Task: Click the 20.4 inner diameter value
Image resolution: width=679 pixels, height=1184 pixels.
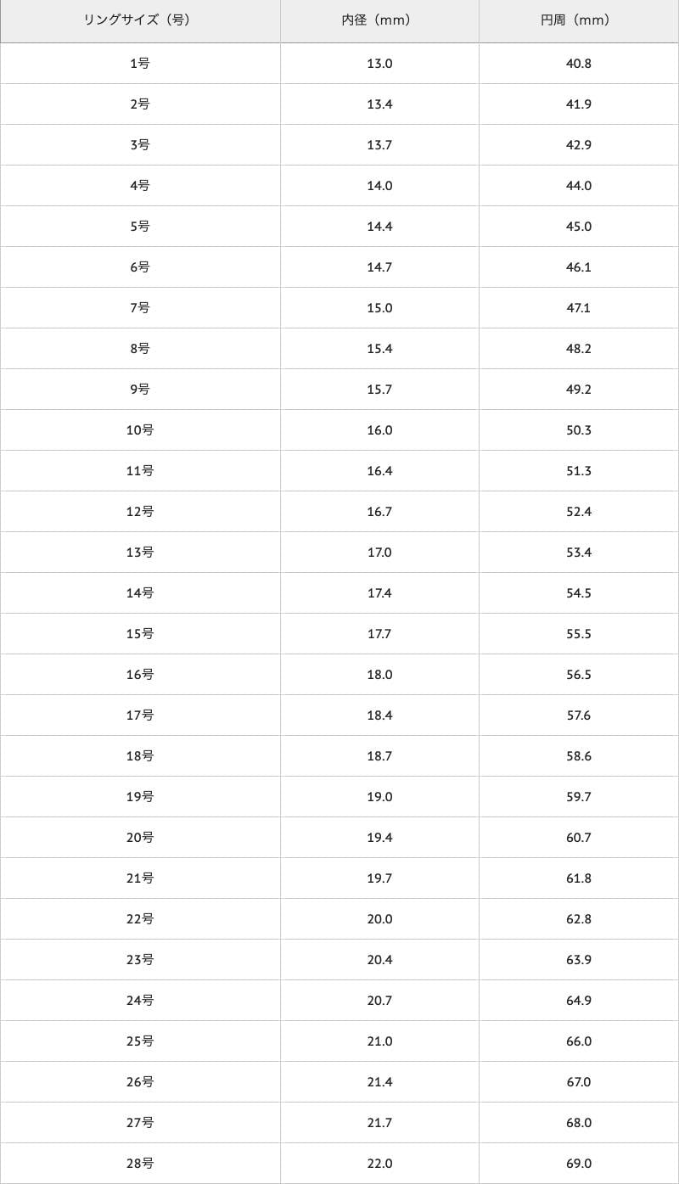Action: [x=379, y=960]
